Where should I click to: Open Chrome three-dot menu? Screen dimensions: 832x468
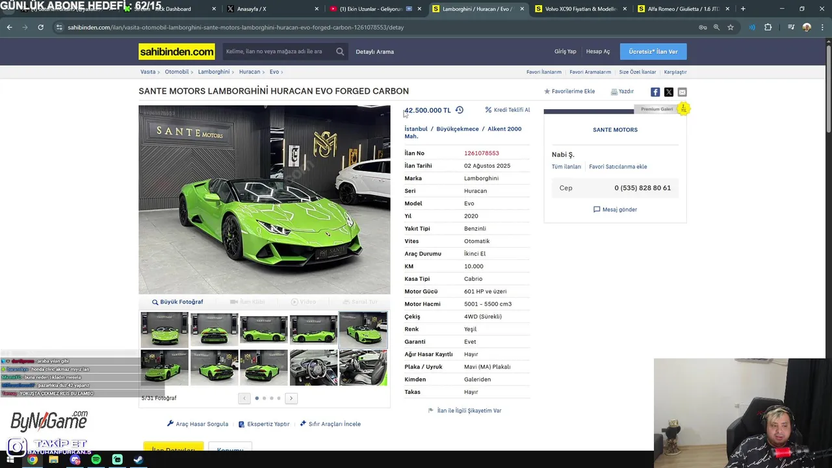pyautogui.click(x=822, y=27)
